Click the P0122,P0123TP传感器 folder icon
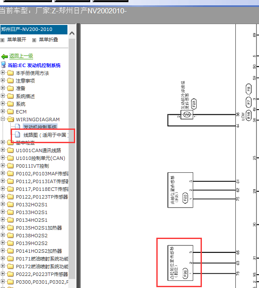Image resolution: width=259 pixels, height=288 pixels. pyautogui.click(x=10, y=196)
